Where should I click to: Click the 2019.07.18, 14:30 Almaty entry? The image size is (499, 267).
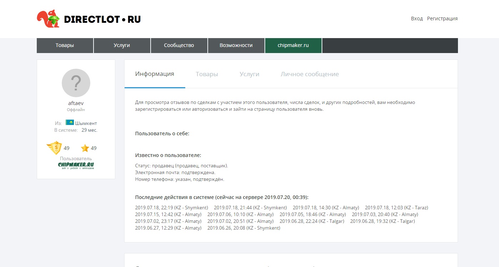[x=326, y=208]
